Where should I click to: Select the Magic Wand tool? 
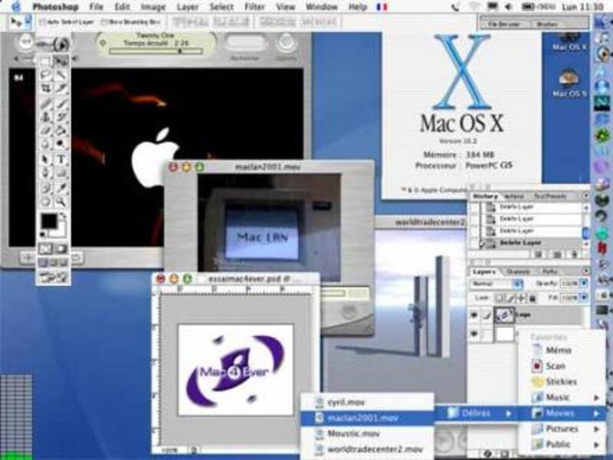pos(61,74)
